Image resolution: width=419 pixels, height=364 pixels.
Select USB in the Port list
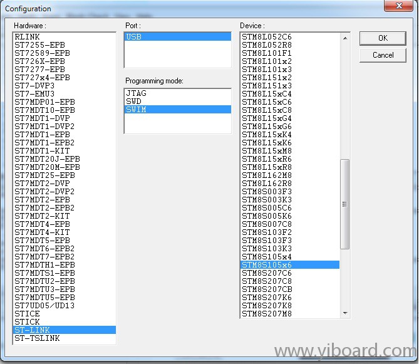coord(178,36)
